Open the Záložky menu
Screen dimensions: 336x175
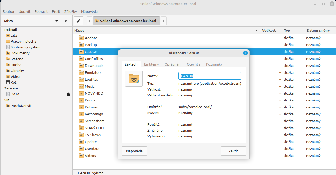(71, 11)
